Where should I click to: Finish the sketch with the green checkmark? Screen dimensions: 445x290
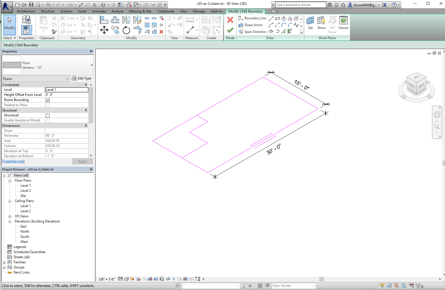pos(230,30)
